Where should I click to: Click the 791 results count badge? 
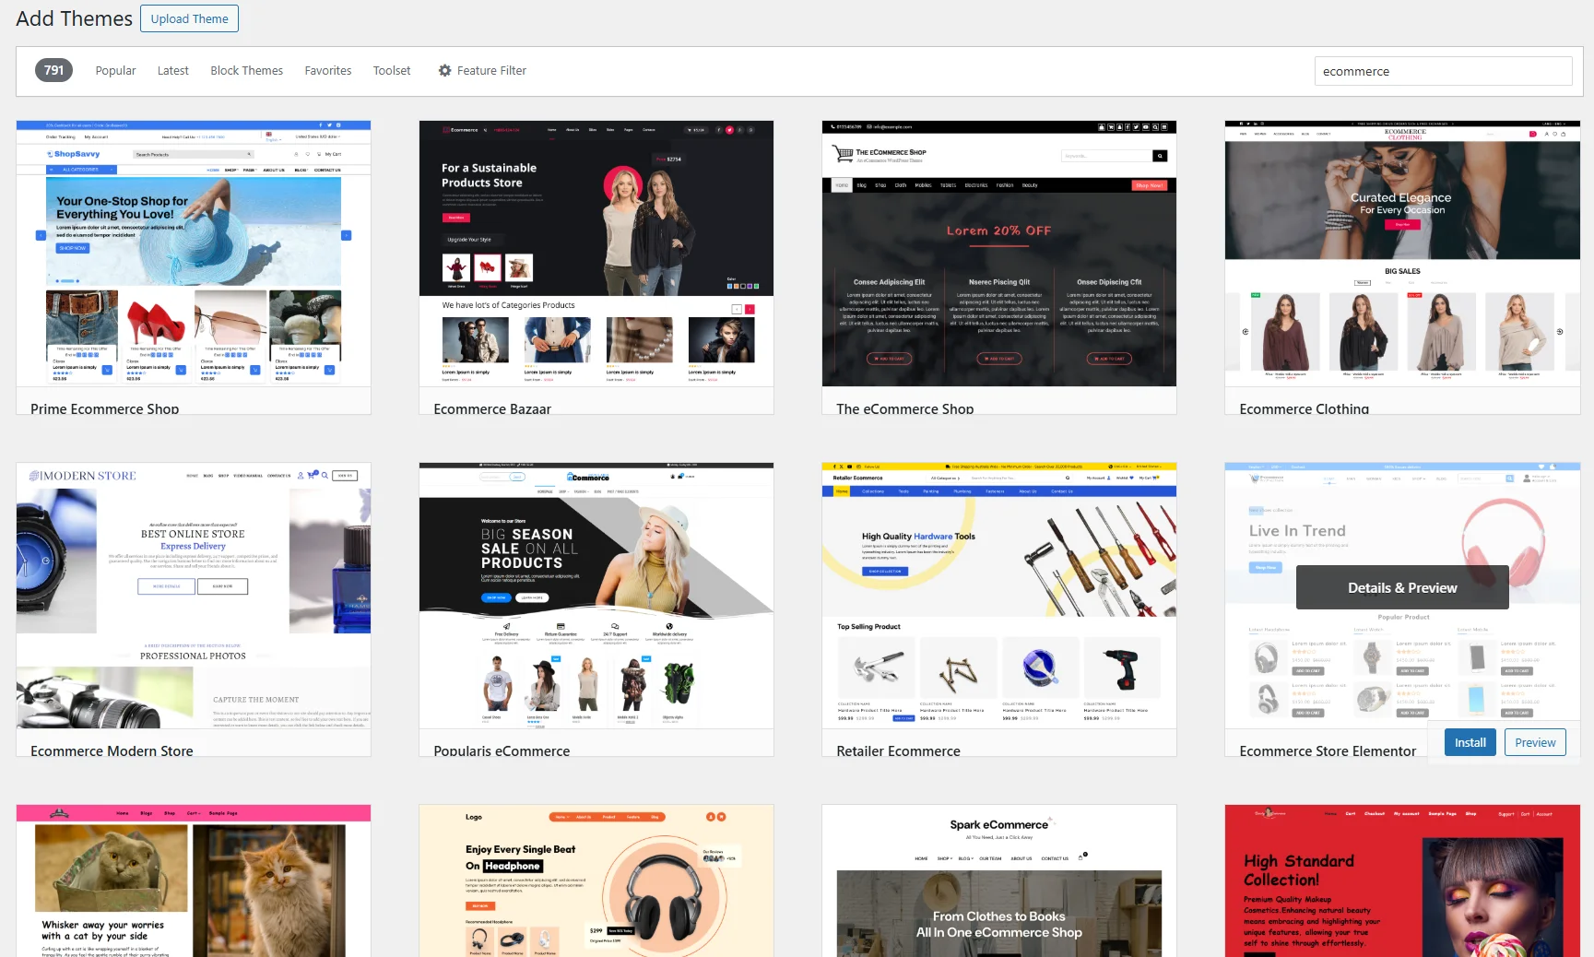click(54, 70)
